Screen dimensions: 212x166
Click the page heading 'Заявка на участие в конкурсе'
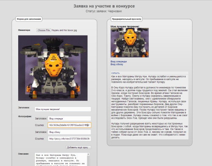(x=104, y=6)
